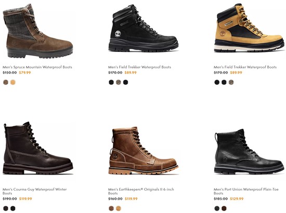Select the second swatch under Courma Guy boots
The width and height of the screenshot is (286, 213).
click(x=13, y=208)
